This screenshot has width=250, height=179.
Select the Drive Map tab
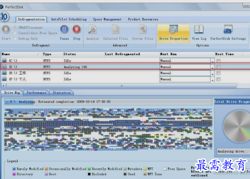tap(12, 93)
